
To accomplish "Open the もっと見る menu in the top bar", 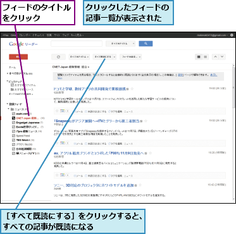I will [77, 35].
